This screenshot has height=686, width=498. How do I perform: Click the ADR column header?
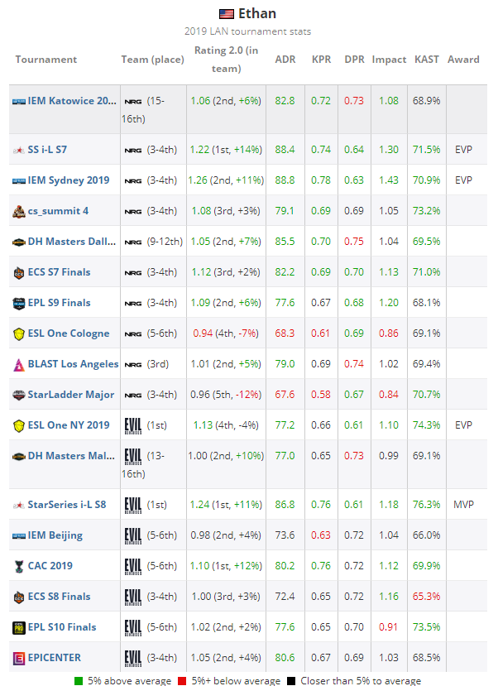click(x=285, y=60)
